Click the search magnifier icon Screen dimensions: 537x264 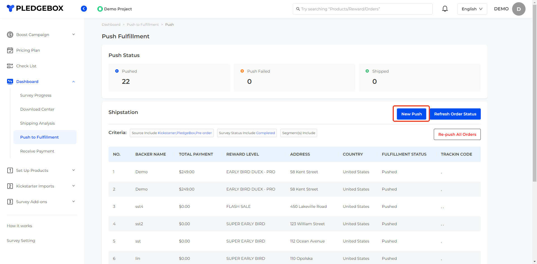tap(298, 9)
